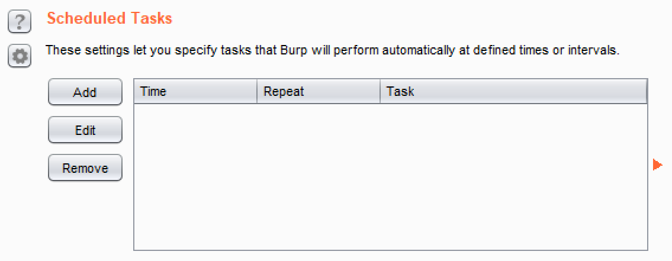Expand the orange arrow beside the table
Image resolution: width=672 pixels, height=261 pixels.
click(657, 165)
